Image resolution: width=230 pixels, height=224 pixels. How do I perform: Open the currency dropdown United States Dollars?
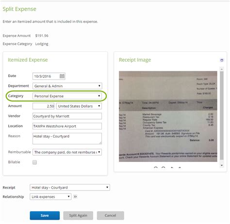pyautogui.click(x=79, y=106)
